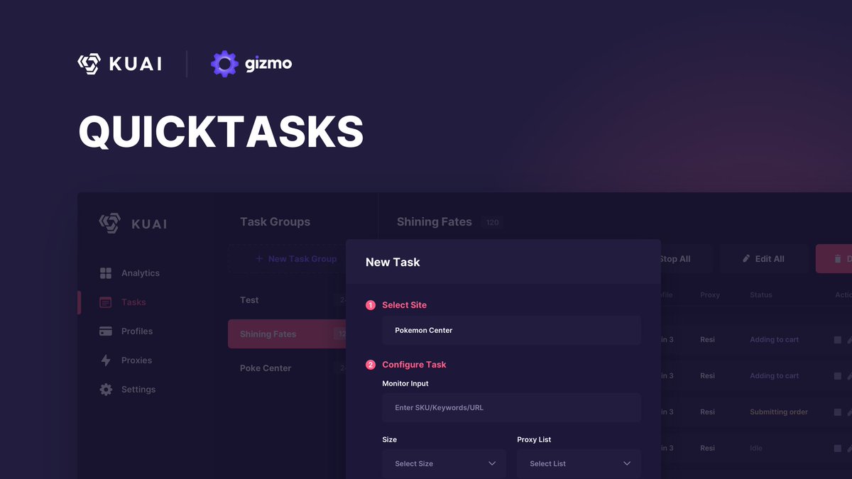This screenshot has height=479, width=852.
Task: Open the Select Size dropdown
Action: pos(444,464)
